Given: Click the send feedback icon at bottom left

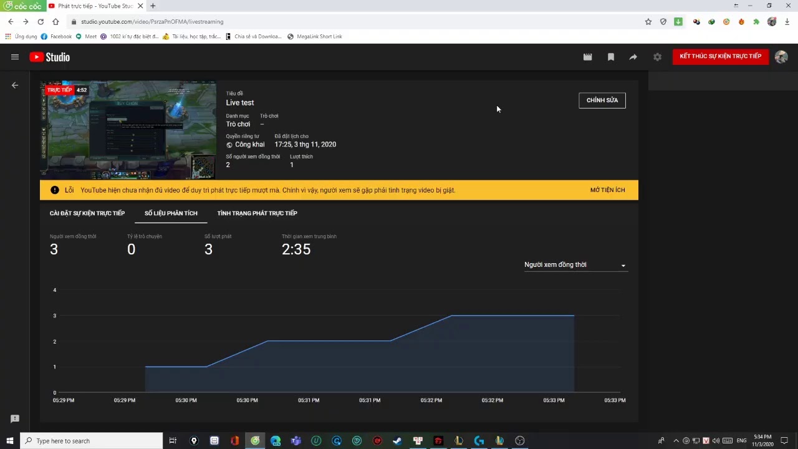Looking at the screenshot, I should coord(15,418).
